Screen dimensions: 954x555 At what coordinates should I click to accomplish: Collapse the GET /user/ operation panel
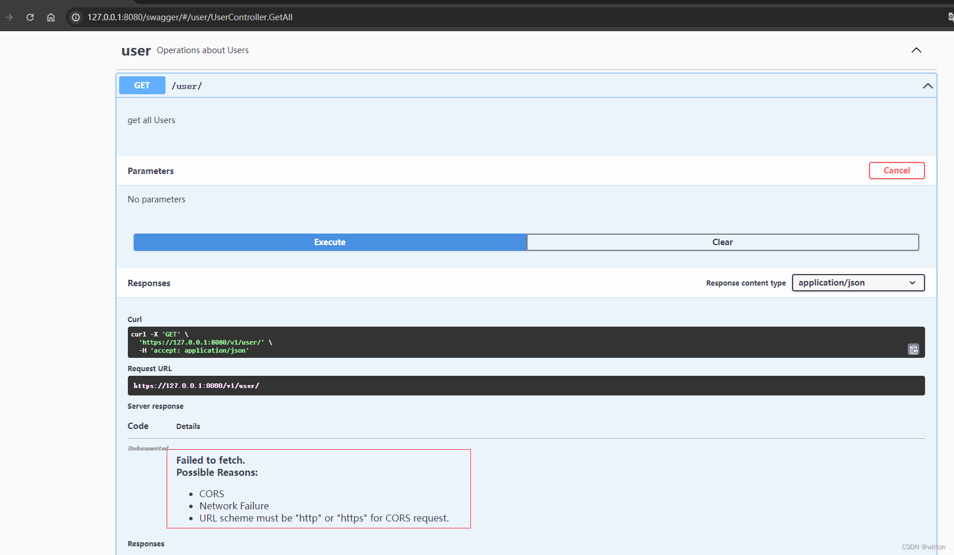[927, 86]
